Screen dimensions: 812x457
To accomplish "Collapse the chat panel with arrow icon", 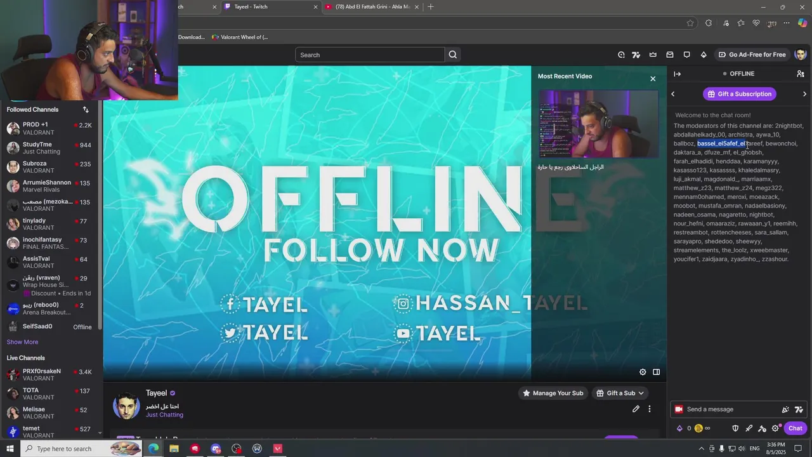I will tap(677, 74).
